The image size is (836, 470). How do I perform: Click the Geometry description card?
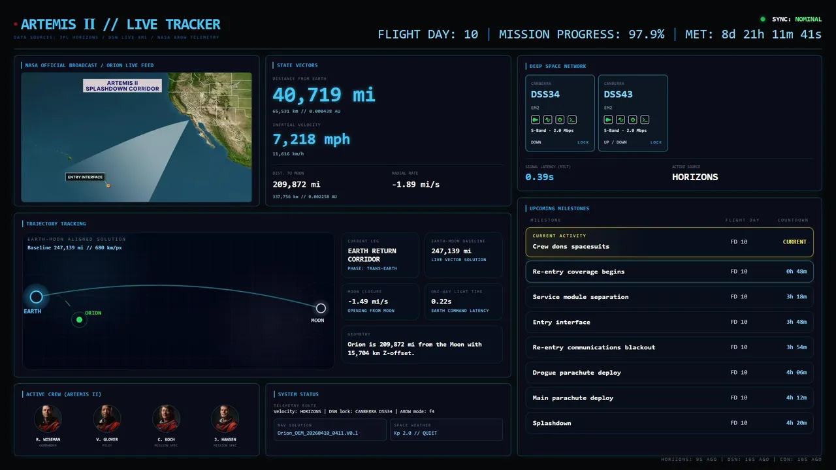coord(422,345)
